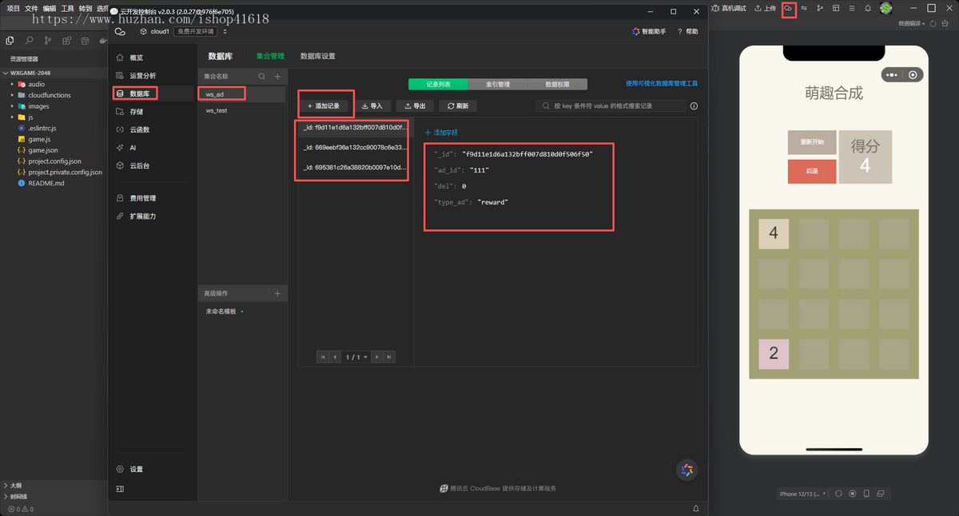959x516 pixels.
Task: Click the record search input field
Action: point(611,105)
